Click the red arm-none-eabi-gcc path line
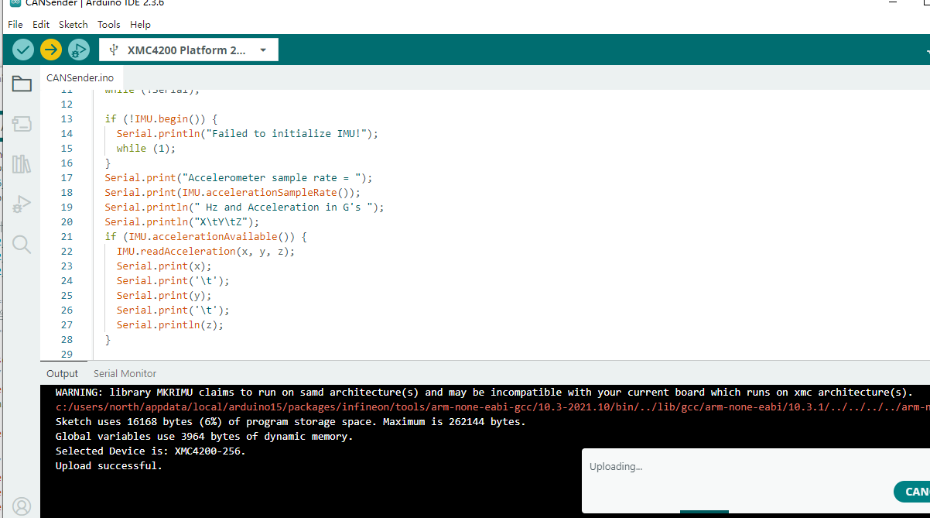 tap(493, 407)
